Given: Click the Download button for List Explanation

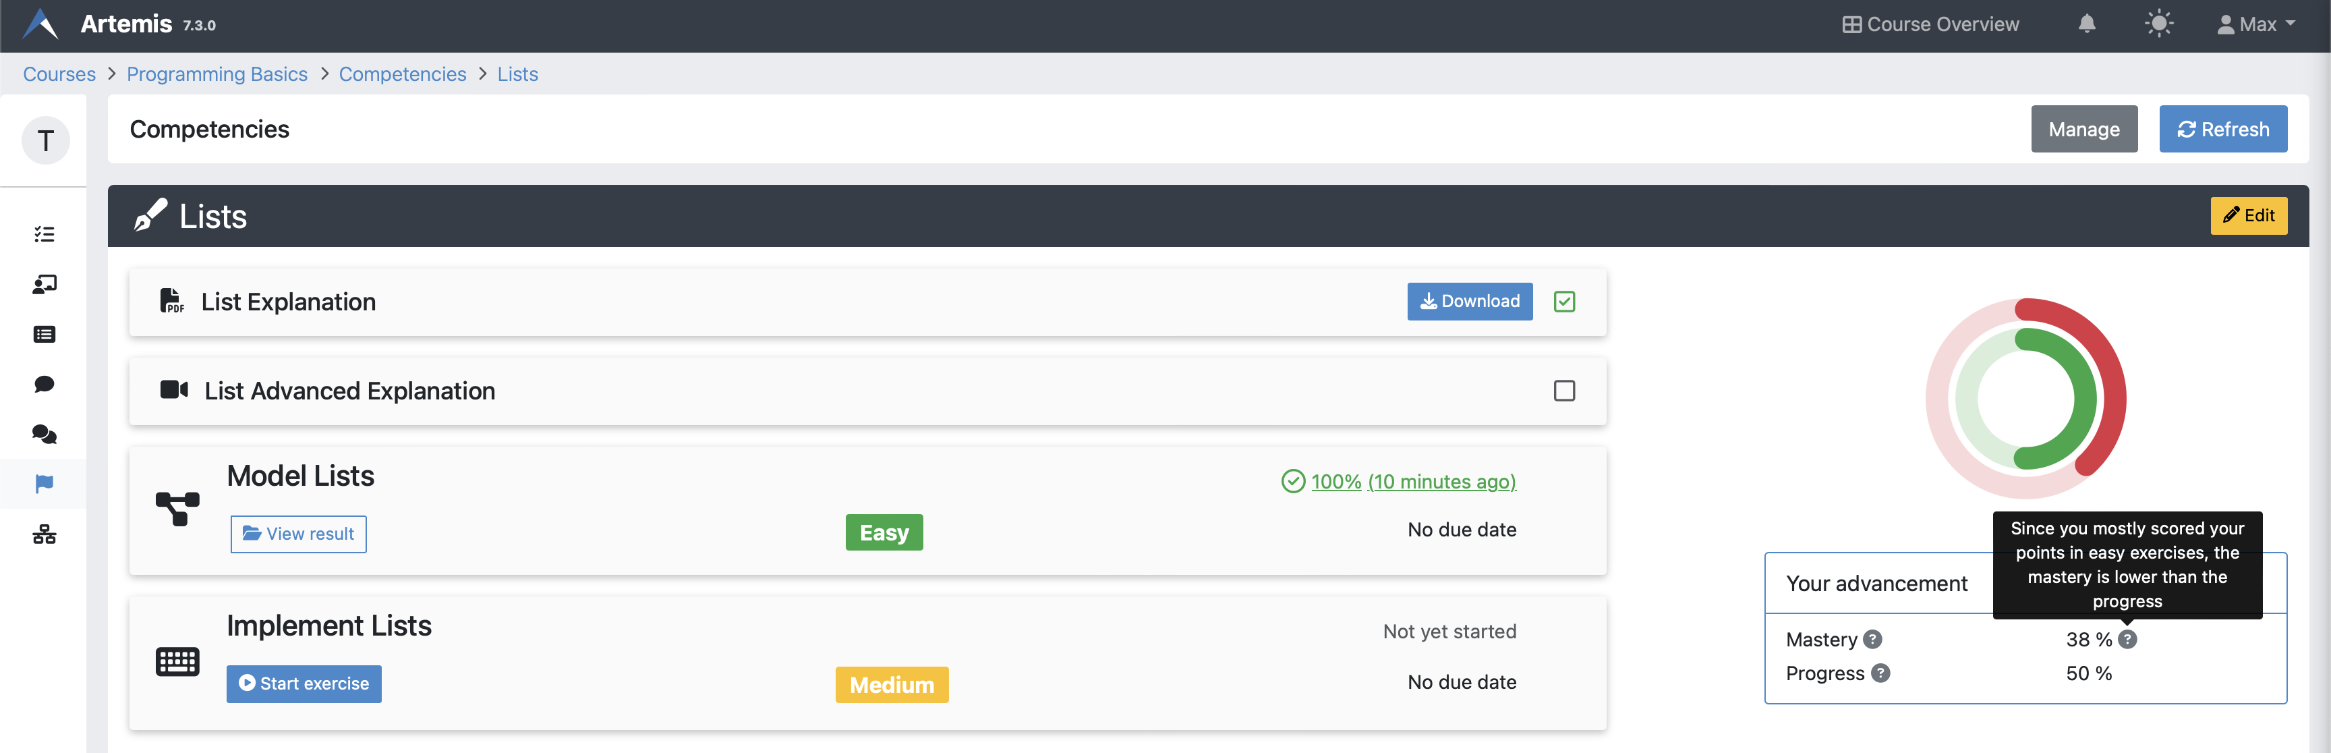Looking at the screenshot, I should click(1470, 302).
